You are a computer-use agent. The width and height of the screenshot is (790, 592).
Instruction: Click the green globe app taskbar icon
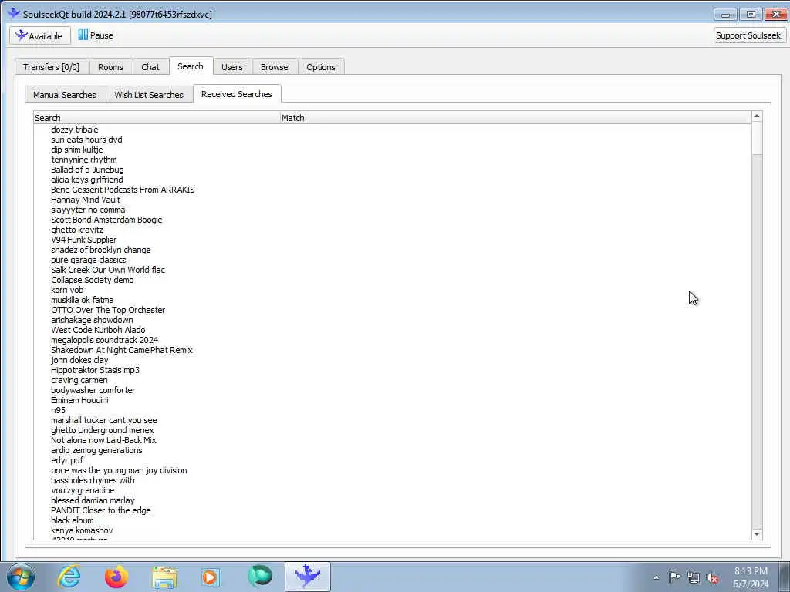point(259,577)
